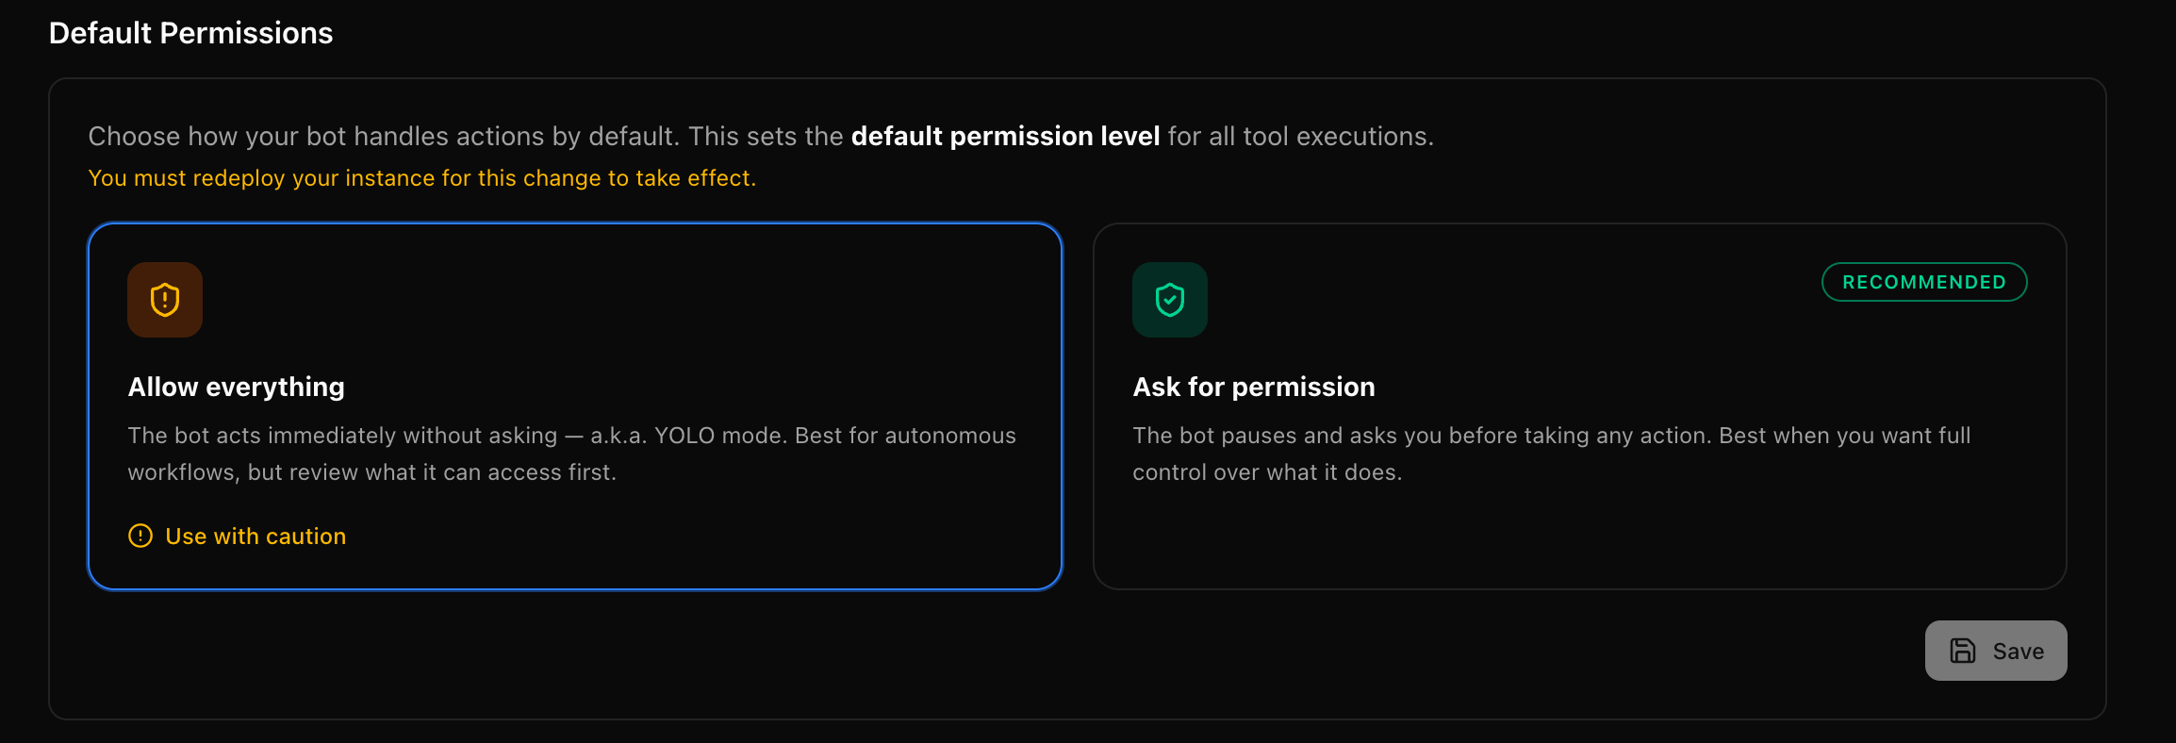This screenshot has height=743, width=2176.
Task: Click the floppy disk save icon
Action: point(1963,651)
